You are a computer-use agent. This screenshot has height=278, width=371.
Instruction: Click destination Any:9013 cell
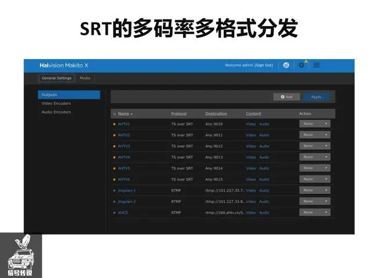214,157
